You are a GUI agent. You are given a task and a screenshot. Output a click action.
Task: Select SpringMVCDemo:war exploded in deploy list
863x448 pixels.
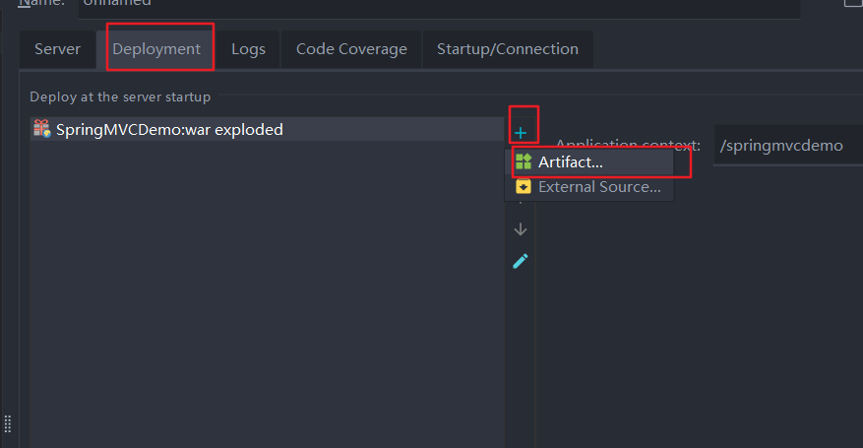pos(169,129)
